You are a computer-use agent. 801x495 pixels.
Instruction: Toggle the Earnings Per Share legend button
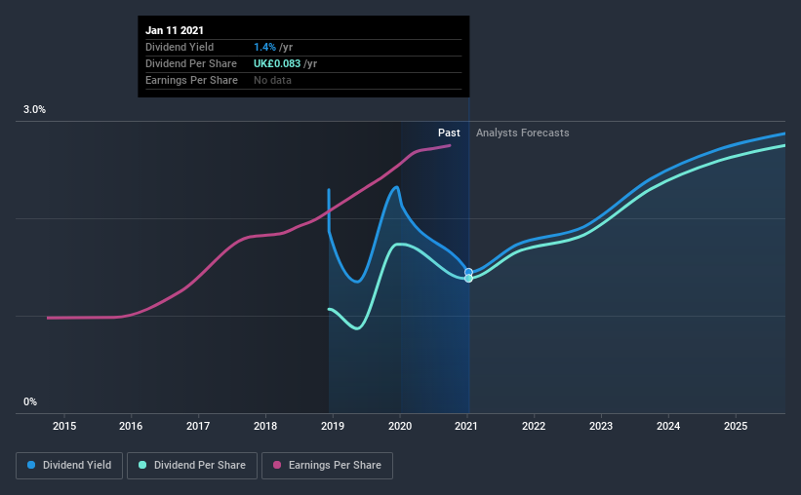(327, 466)
